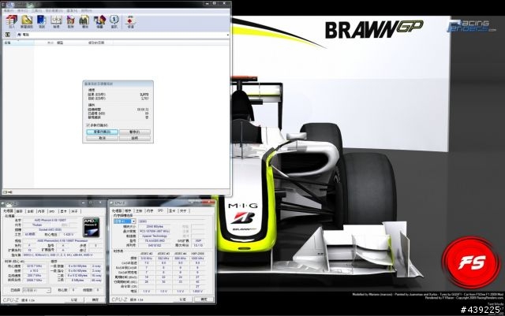Open the Tools menu in WinRAR
This screenshot has width=505, height=316.
tap(36, 10)
